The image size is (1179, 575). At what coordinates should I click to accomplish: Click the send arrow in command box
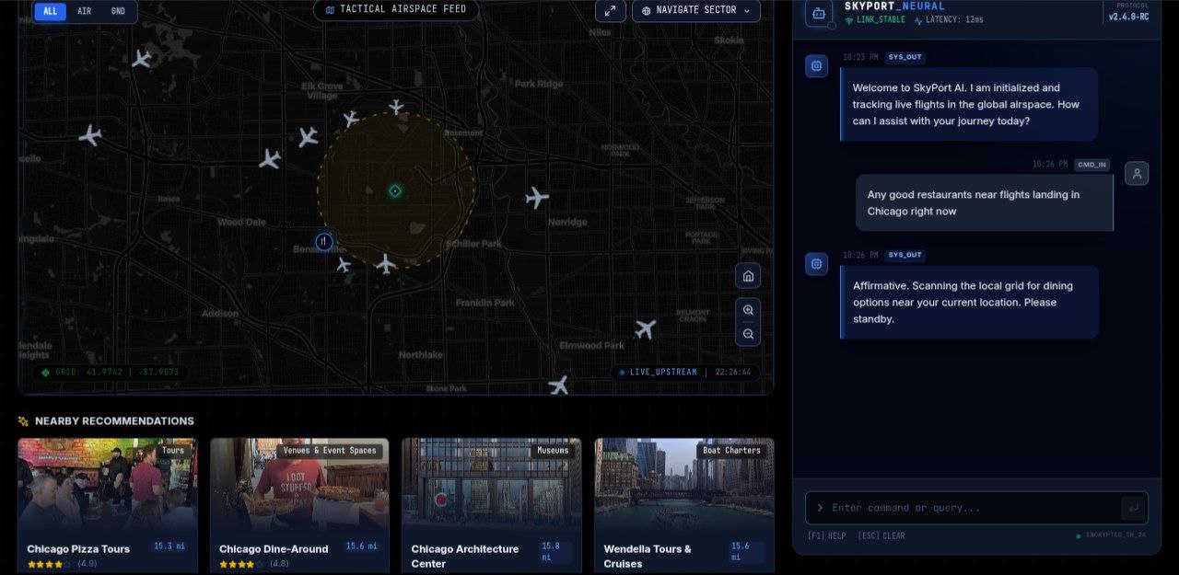(1132, 508)
